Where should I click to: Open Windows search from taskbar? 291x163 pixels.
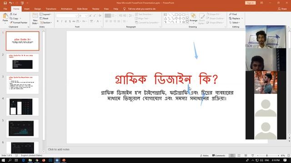[10, 160]
